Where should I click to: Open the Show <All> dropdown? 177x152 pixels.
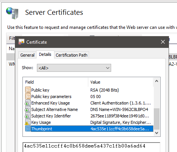(74, 68)
